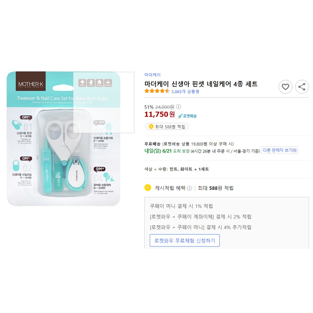Open the 마더케이 brand link
The image size is (313, 313).
(x=153, y=75)
